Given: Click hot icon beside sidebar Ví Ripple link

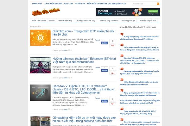Looking at the screenshot, I should (122, 55).
